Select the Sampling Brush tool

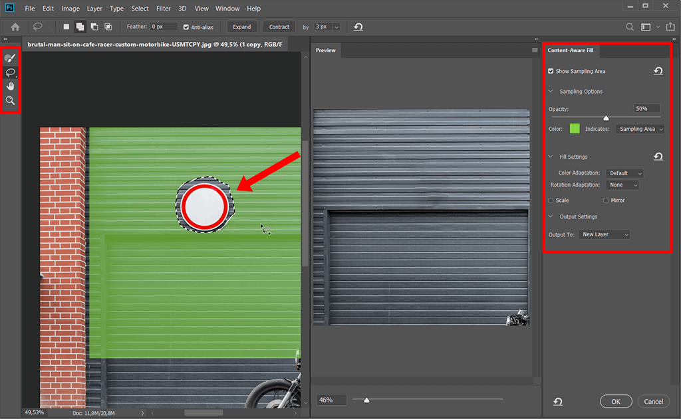(10, 58)
